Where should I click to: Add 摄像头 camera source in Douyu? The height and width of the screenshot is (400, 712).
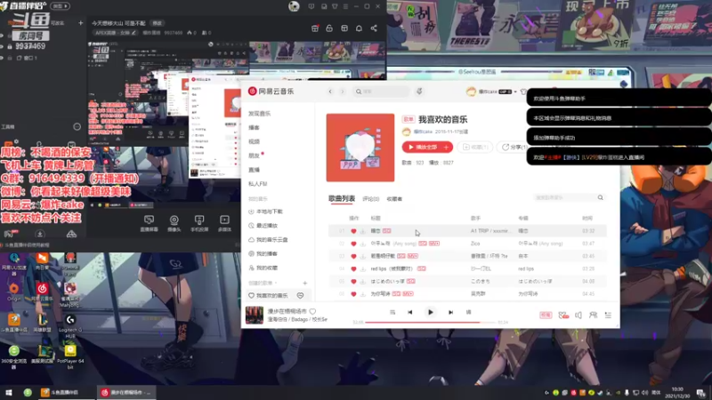174,223
